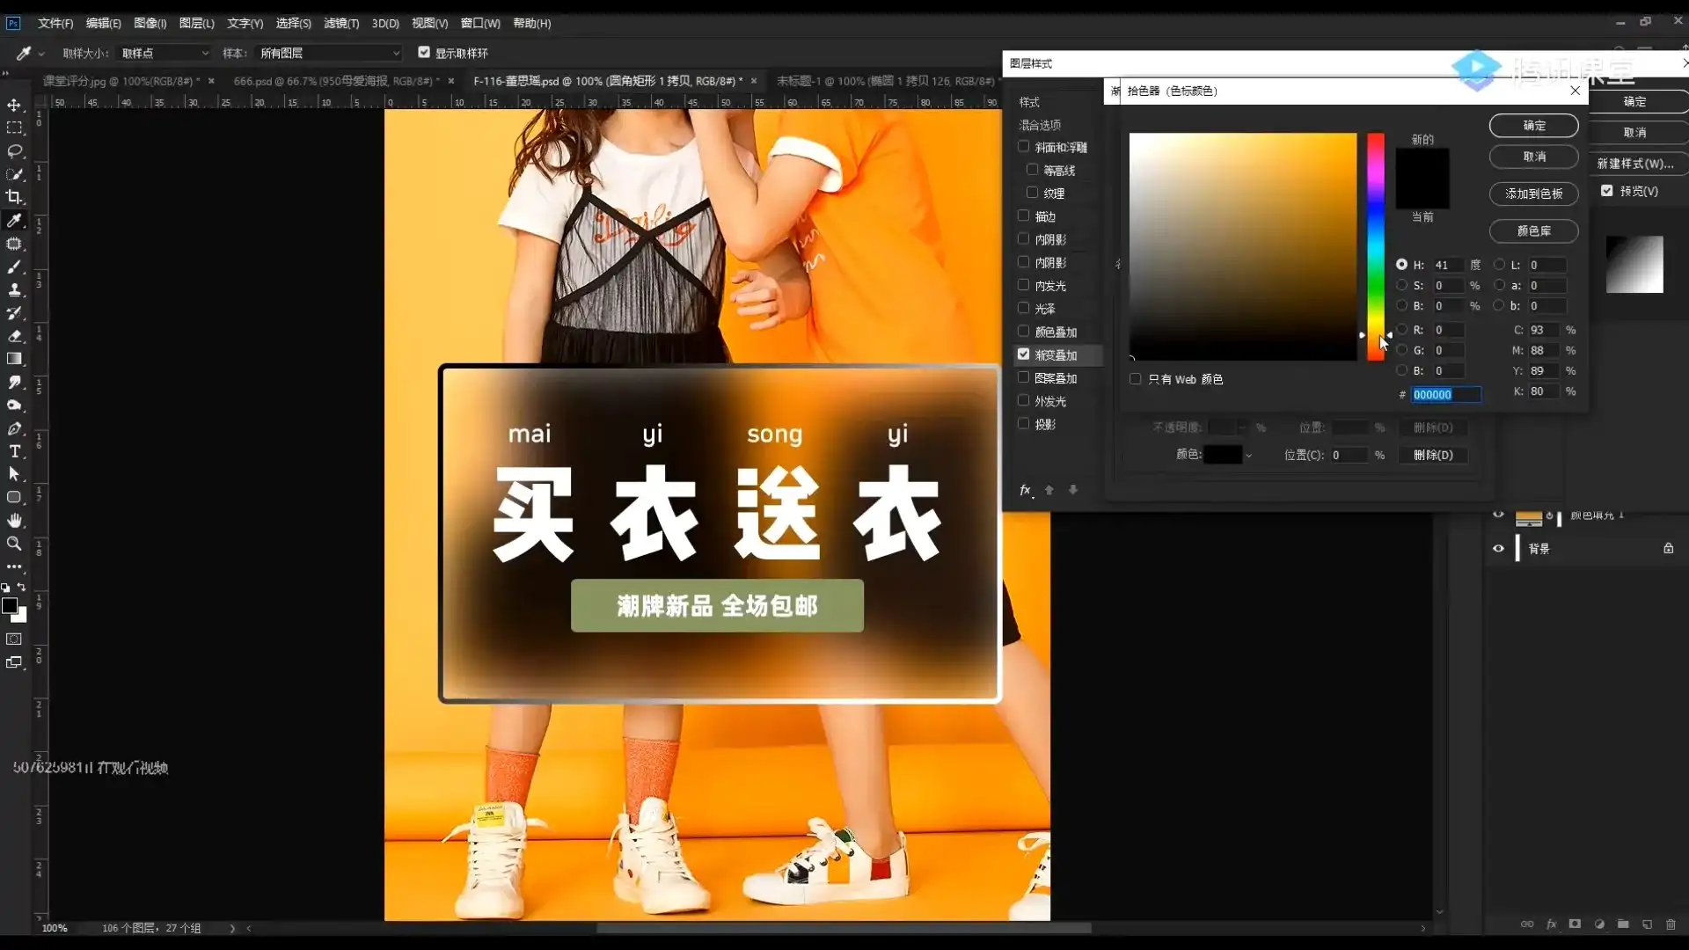Enable the 投影 layer style checkbox
The height and width of the screenshot is (950, 1689).
point(1023,423)
